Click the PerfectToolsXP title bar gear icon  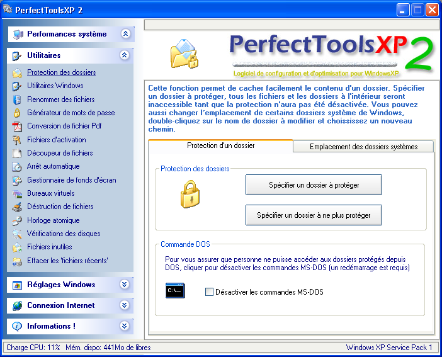[8, 9]
